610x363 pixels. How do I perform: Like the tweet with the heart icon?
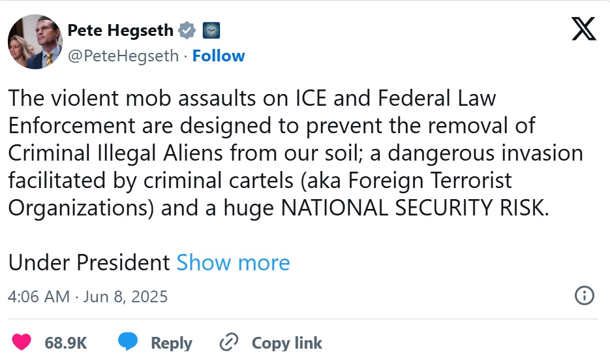point(22,342)
